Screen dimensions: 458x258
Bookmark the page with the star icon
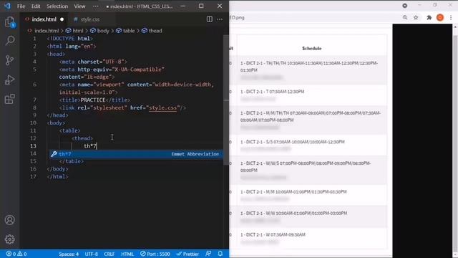click(x=416, y=17)
